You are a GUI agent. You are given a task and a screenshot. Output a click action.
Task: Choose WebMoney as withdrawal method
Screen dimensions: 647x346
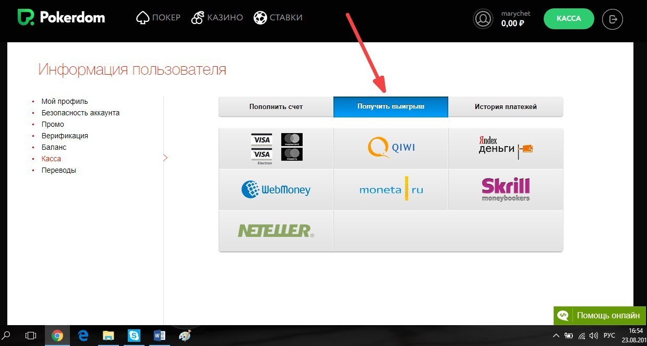(x=276, y=189)
